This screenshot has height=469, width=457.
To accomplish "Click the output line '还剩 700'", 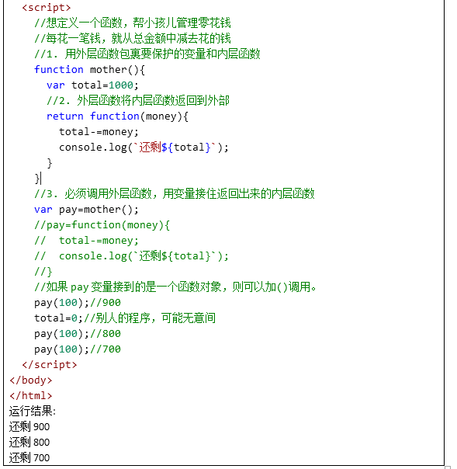I will (x=29, y=458).
